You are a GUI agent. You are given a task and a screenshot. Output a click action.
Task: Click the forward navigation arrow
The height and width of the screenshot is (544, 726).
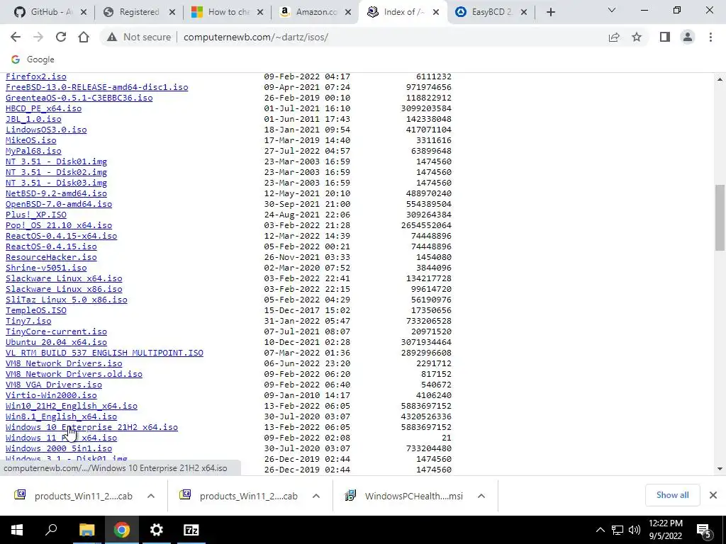coord(38,37)
